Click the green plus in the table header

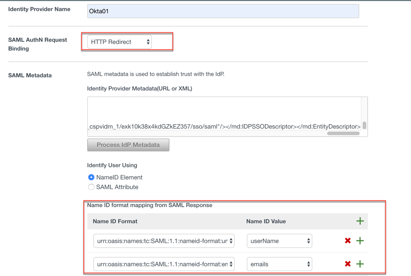[360, 221]
